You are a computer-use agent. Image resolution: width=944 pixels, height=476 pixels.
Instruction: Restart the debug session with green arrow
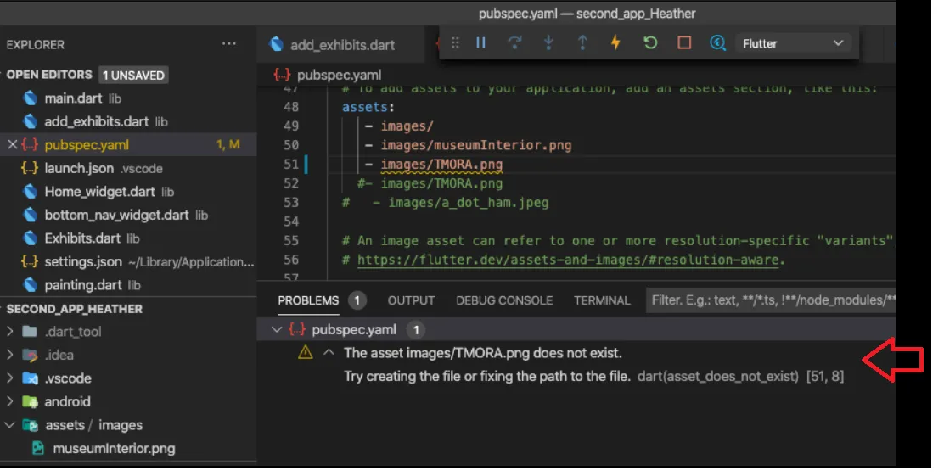click(x=649, y=42)
